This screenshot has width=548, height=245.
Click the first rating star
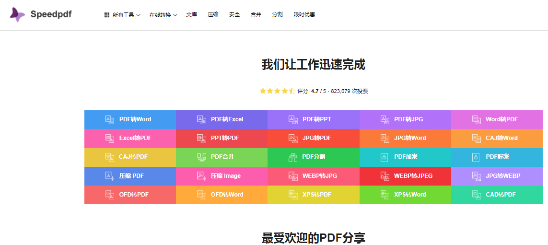263,91
